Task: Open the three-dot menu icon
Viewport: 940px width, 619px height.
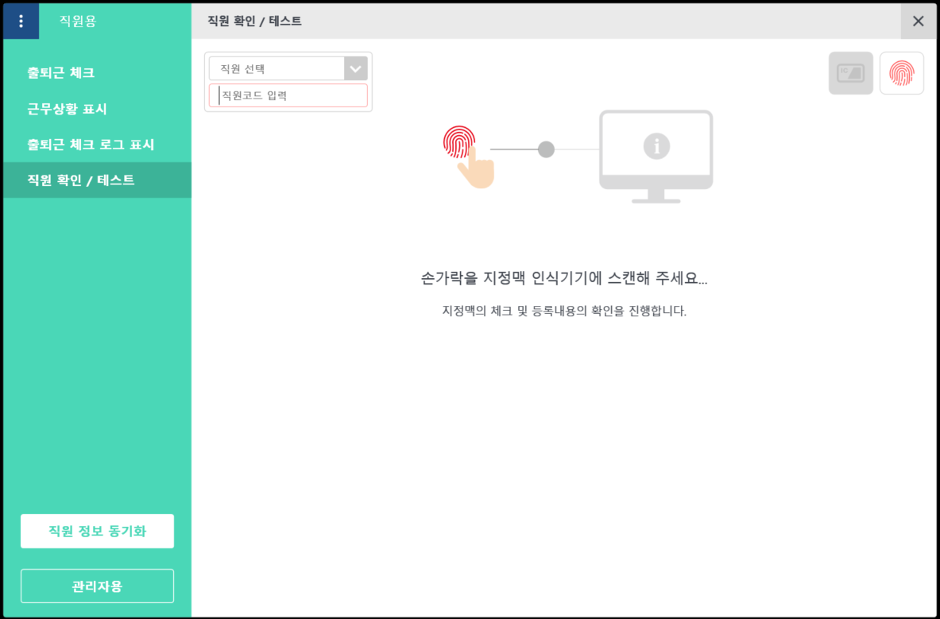Action: (21, 21)
